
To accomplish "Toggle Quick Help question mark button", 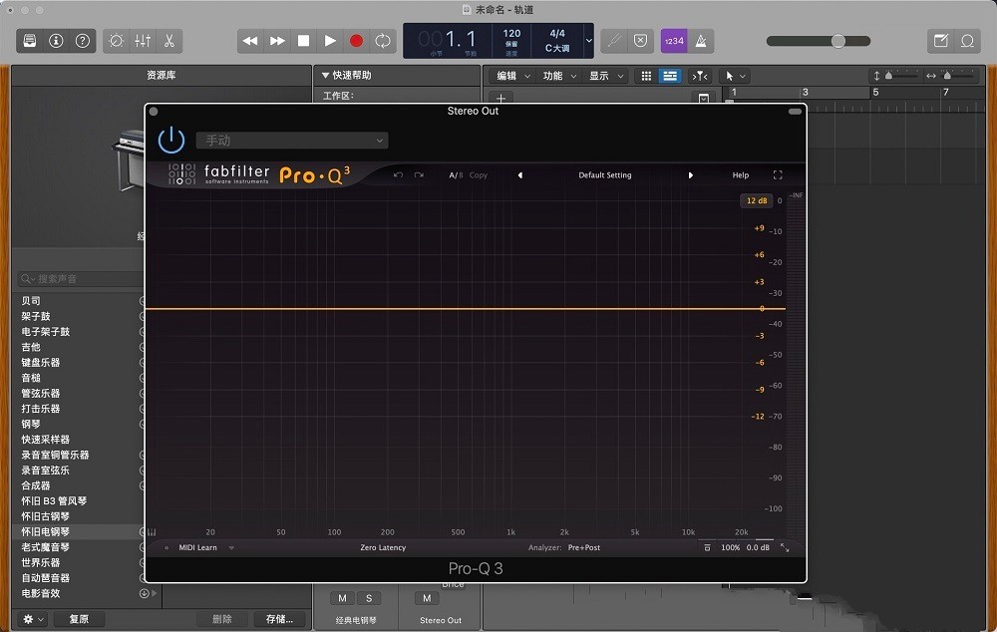I will pyautogui.click(x=83, y=41).
